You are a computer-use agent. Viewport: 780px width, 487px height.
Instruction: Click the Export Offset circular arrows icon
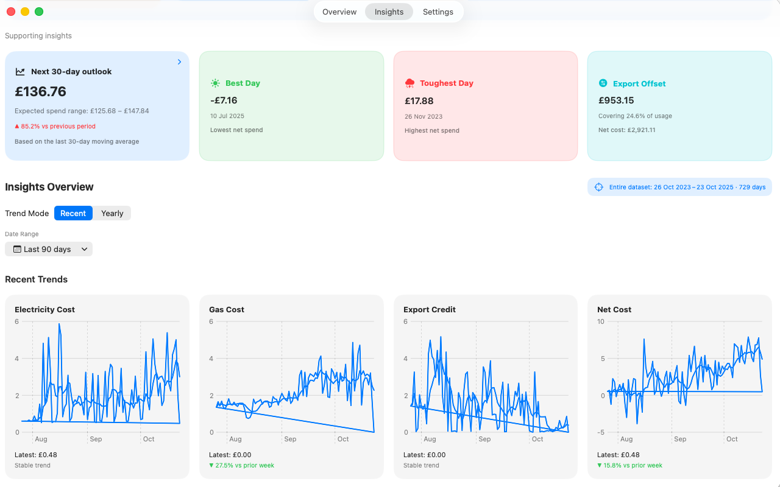click(x=603, y=83)
